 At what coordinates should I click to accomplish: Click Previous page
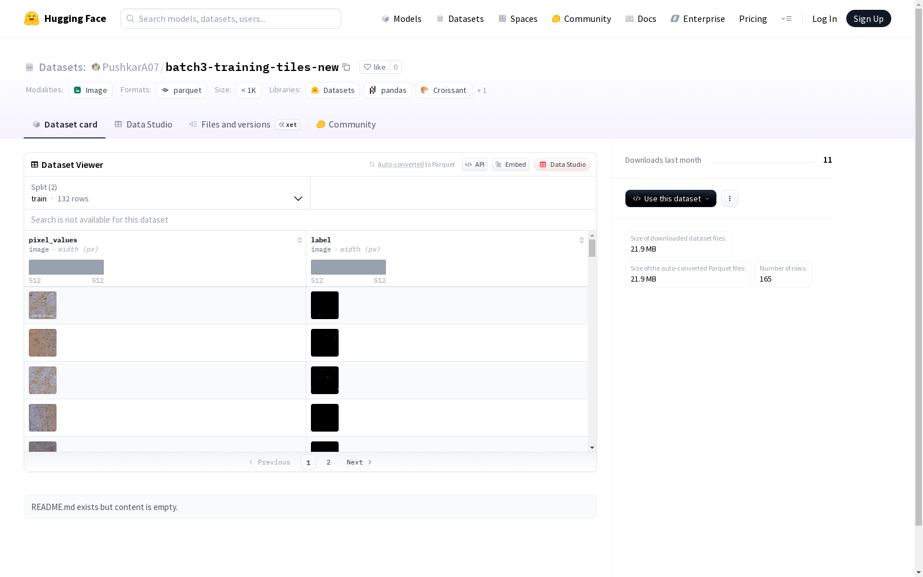pyautogui.click(x=269, y=462)
